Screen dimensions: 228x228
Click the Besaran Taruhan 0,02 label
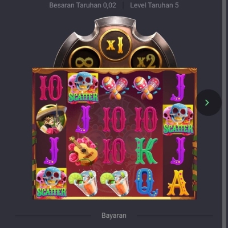[83, 5]
